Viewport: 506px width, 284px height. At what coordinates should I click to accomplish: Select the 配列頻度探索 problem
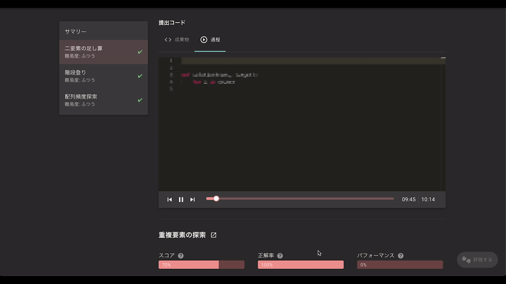tap(104, 100)
